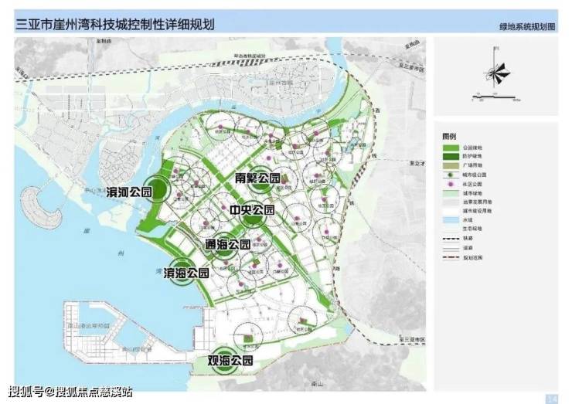Click the 南山 label at map bottom
This screenshot has height=404, width=572.
(x=317, y=385)
